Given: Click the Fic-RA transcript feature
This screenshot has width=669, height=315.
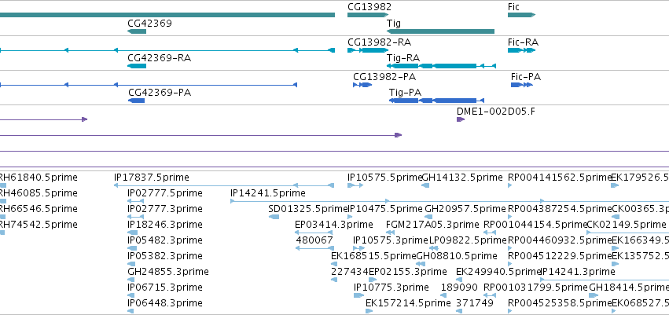Looking at the screenshot, I should coord(521,50).
